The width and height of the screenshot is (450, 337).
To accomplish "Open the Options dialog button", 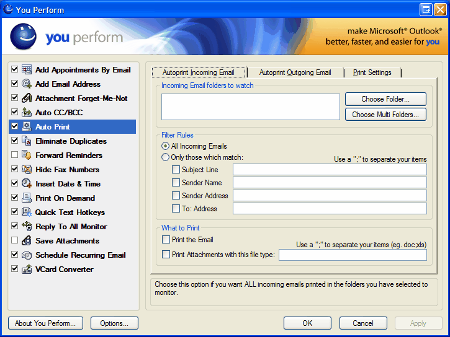I will coord(114,323).
